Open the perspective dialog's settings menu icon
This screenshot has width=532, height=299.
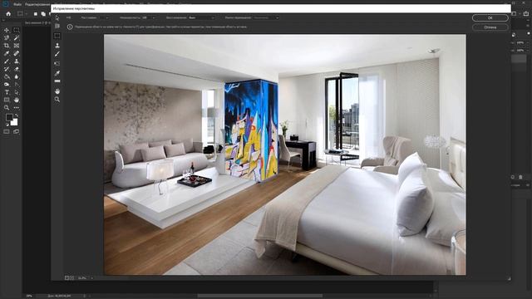[68, 17]
